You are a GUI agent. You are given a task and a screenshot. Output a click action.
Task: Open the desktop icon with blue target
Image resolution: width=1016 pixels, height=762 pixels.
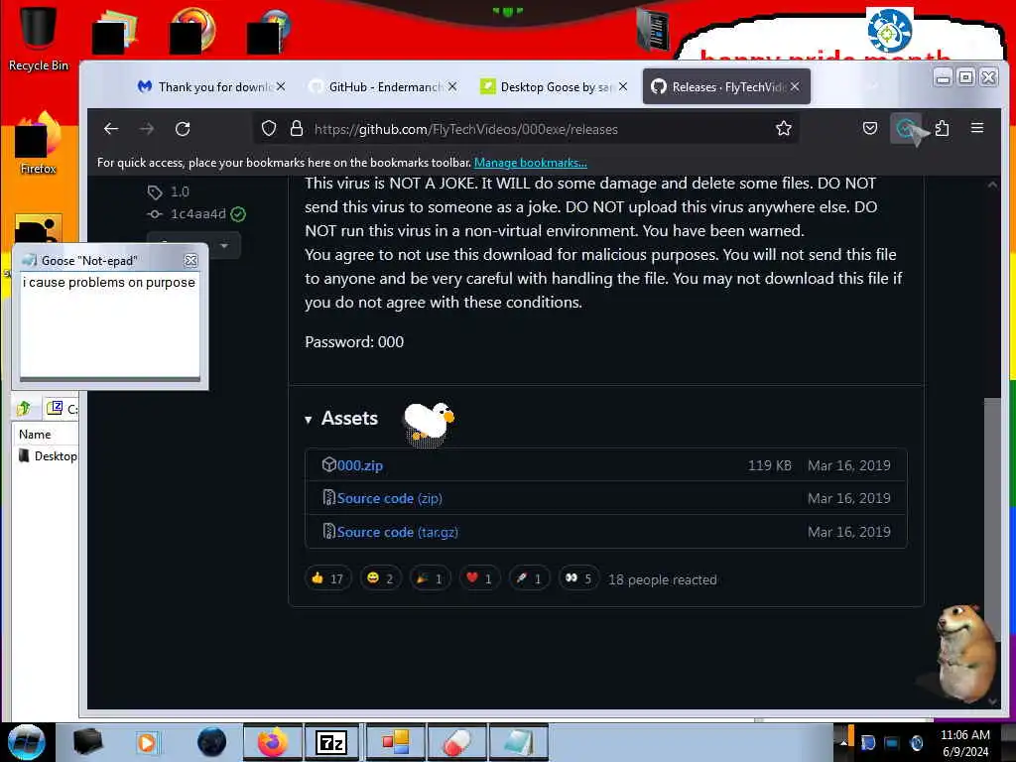tap(890, 30)
